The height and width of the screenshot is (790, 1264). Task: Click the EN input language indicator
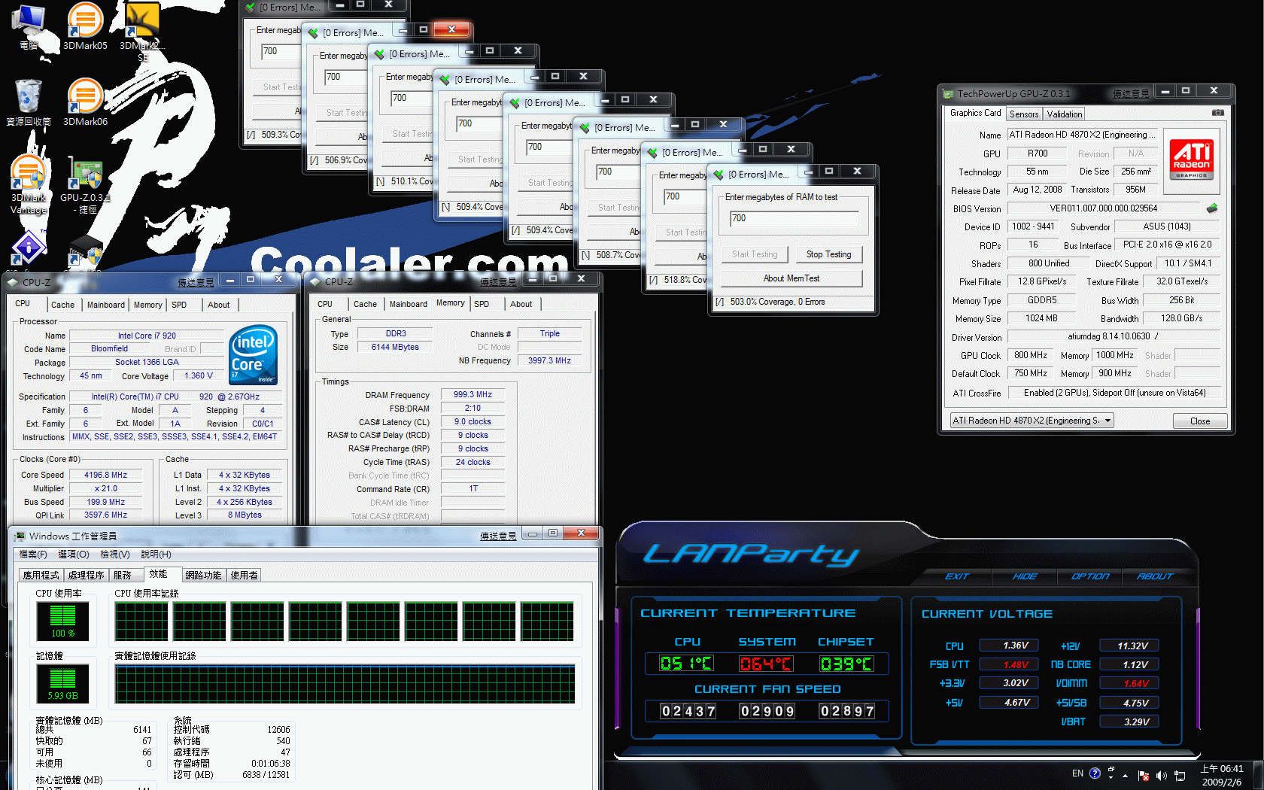(1077, 773)
